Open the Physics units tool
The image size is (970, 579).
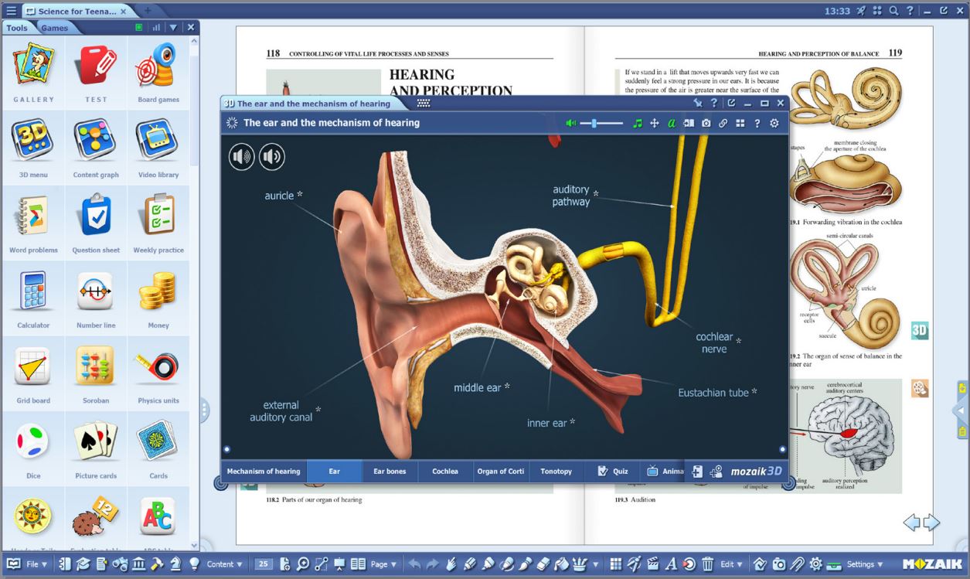tap(158, 374)
